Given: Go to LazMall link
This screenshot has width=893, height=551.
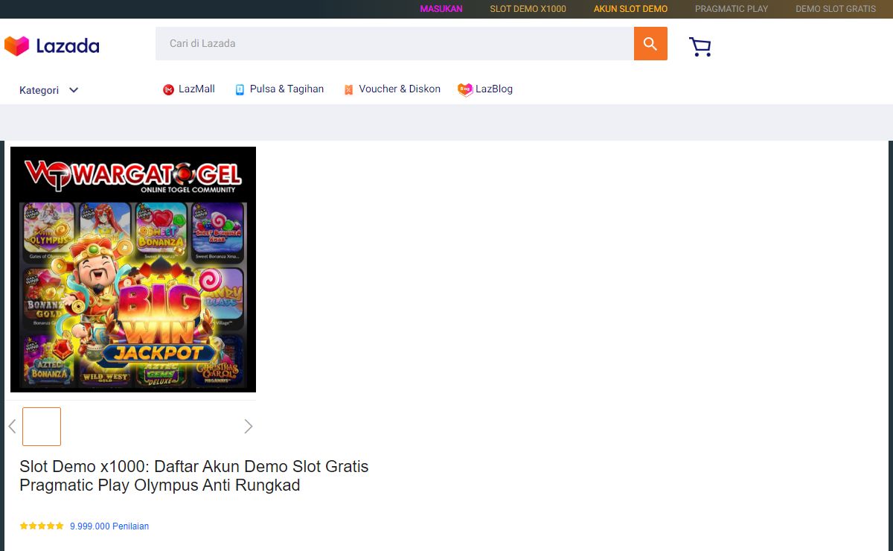Looking at the screenshot, I should click(x=196, y=89).
